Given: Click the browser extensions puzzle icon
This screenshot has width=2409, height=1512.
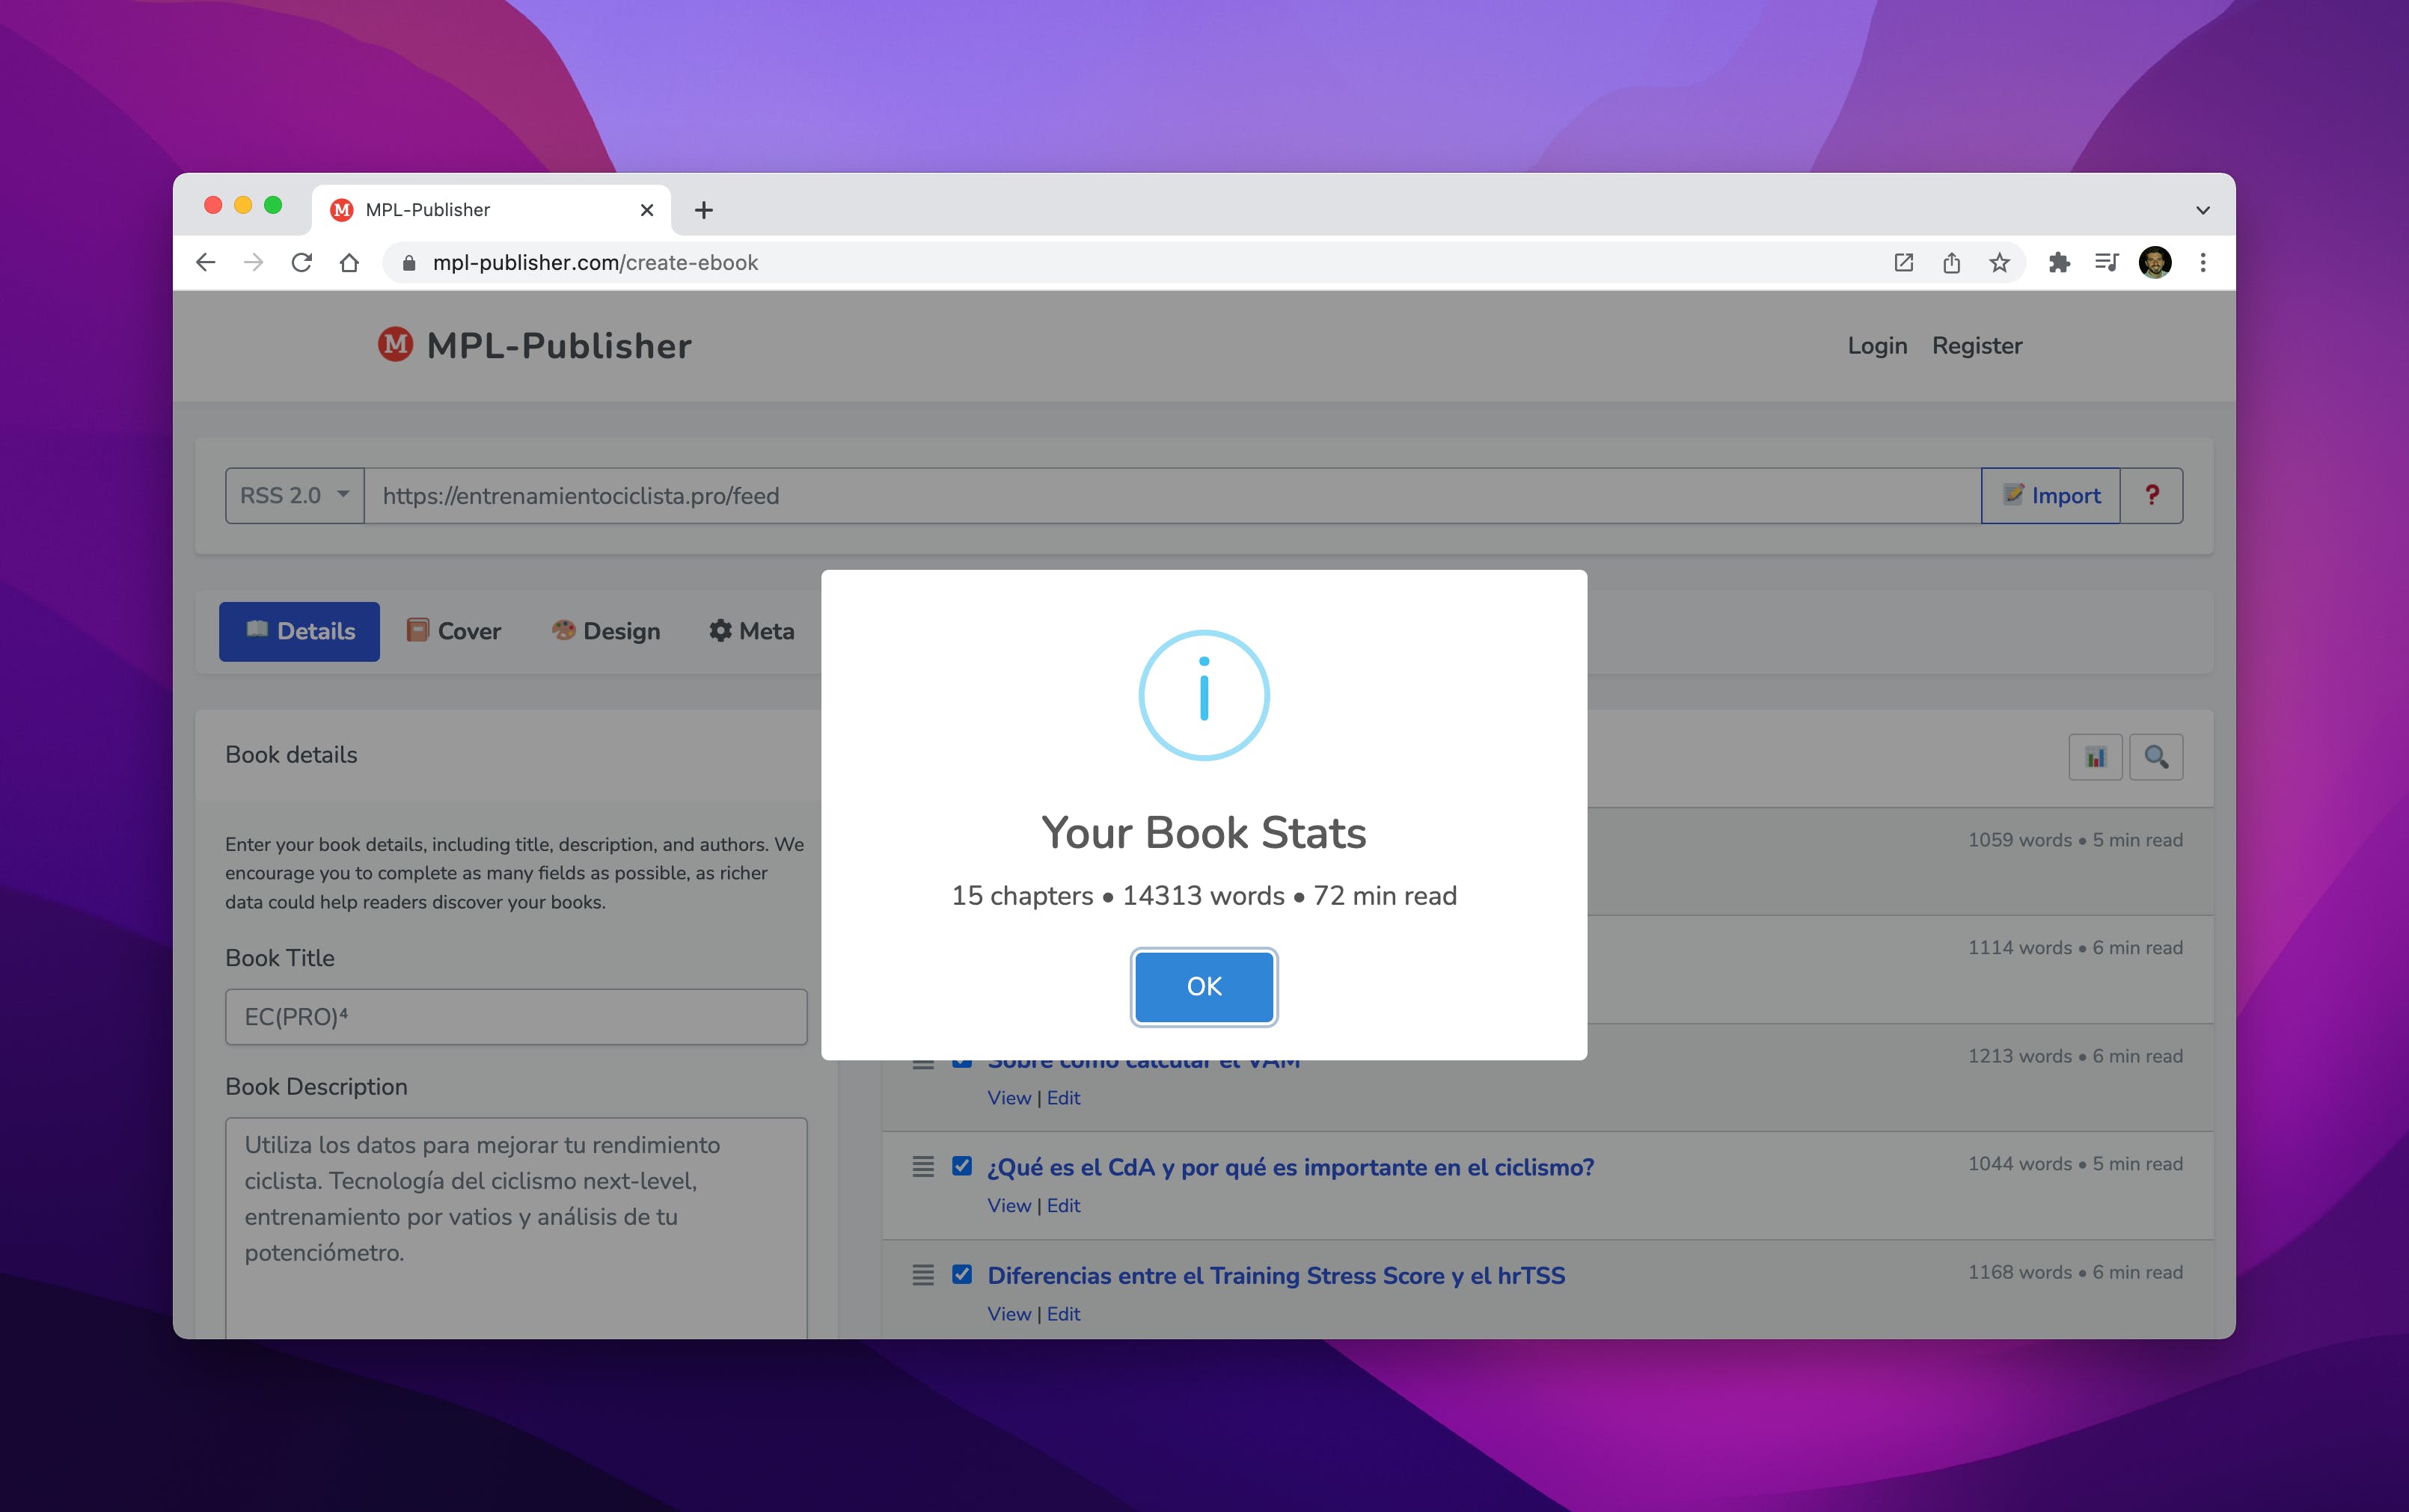Looking at the screenshot, I should [2058, 263].
